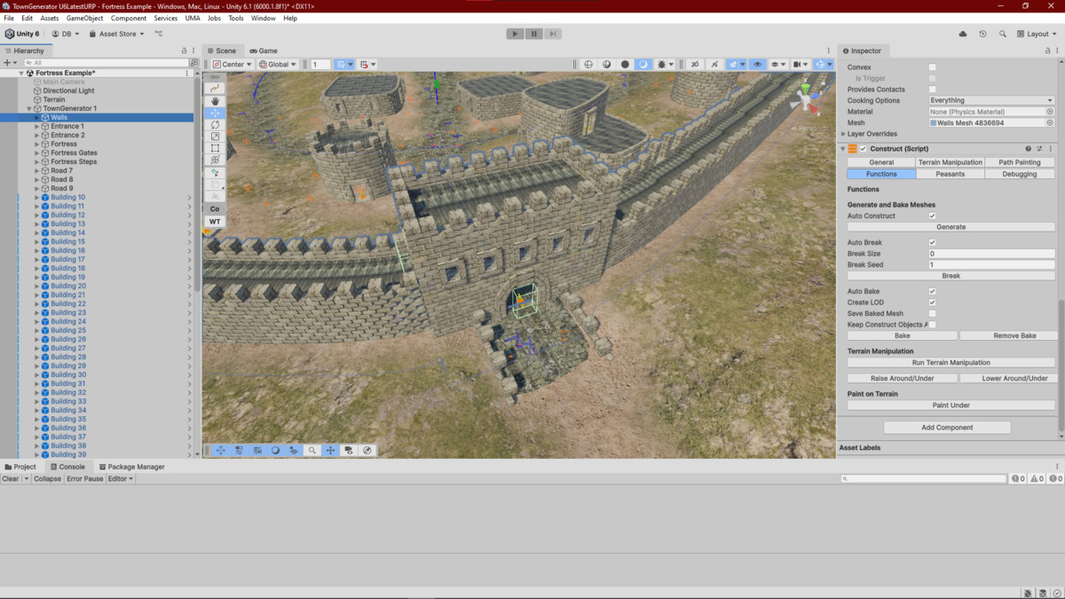Open the Component menu
The width and height of the screenshot is (1065, 599).
pyautogui.click(x=129, y=18)
